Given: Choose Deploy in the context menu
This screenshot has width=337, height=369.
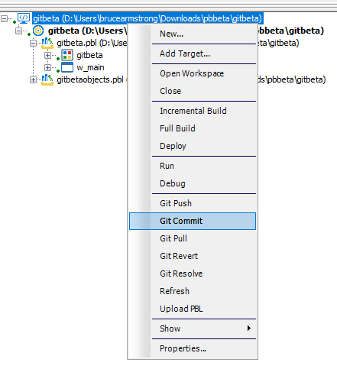Looking at the screenshot, I should [x=193, y=146].
